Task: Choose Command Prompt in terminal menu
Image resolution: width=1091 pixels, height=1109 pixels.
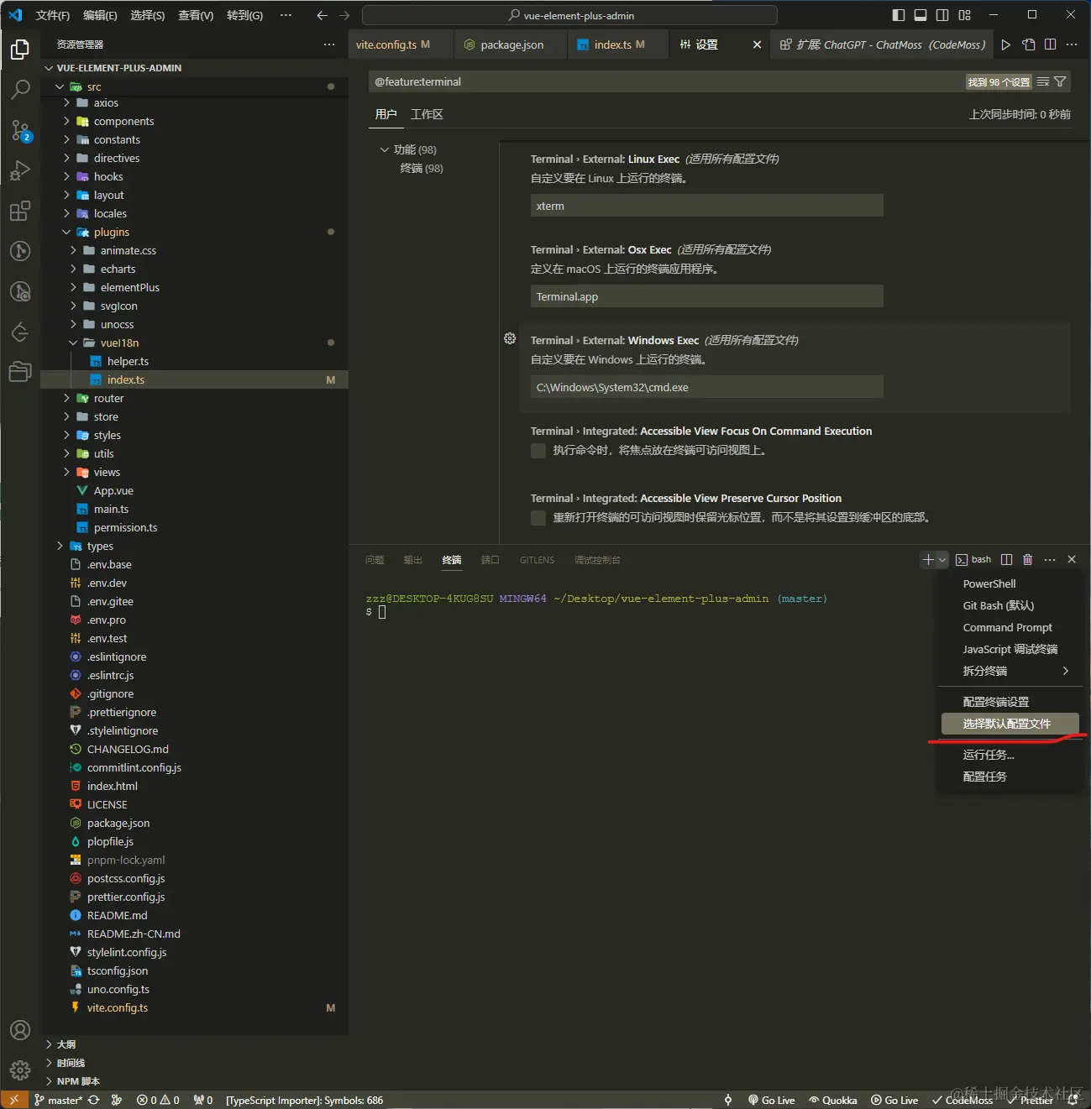Action: (x=1010, y=627)
